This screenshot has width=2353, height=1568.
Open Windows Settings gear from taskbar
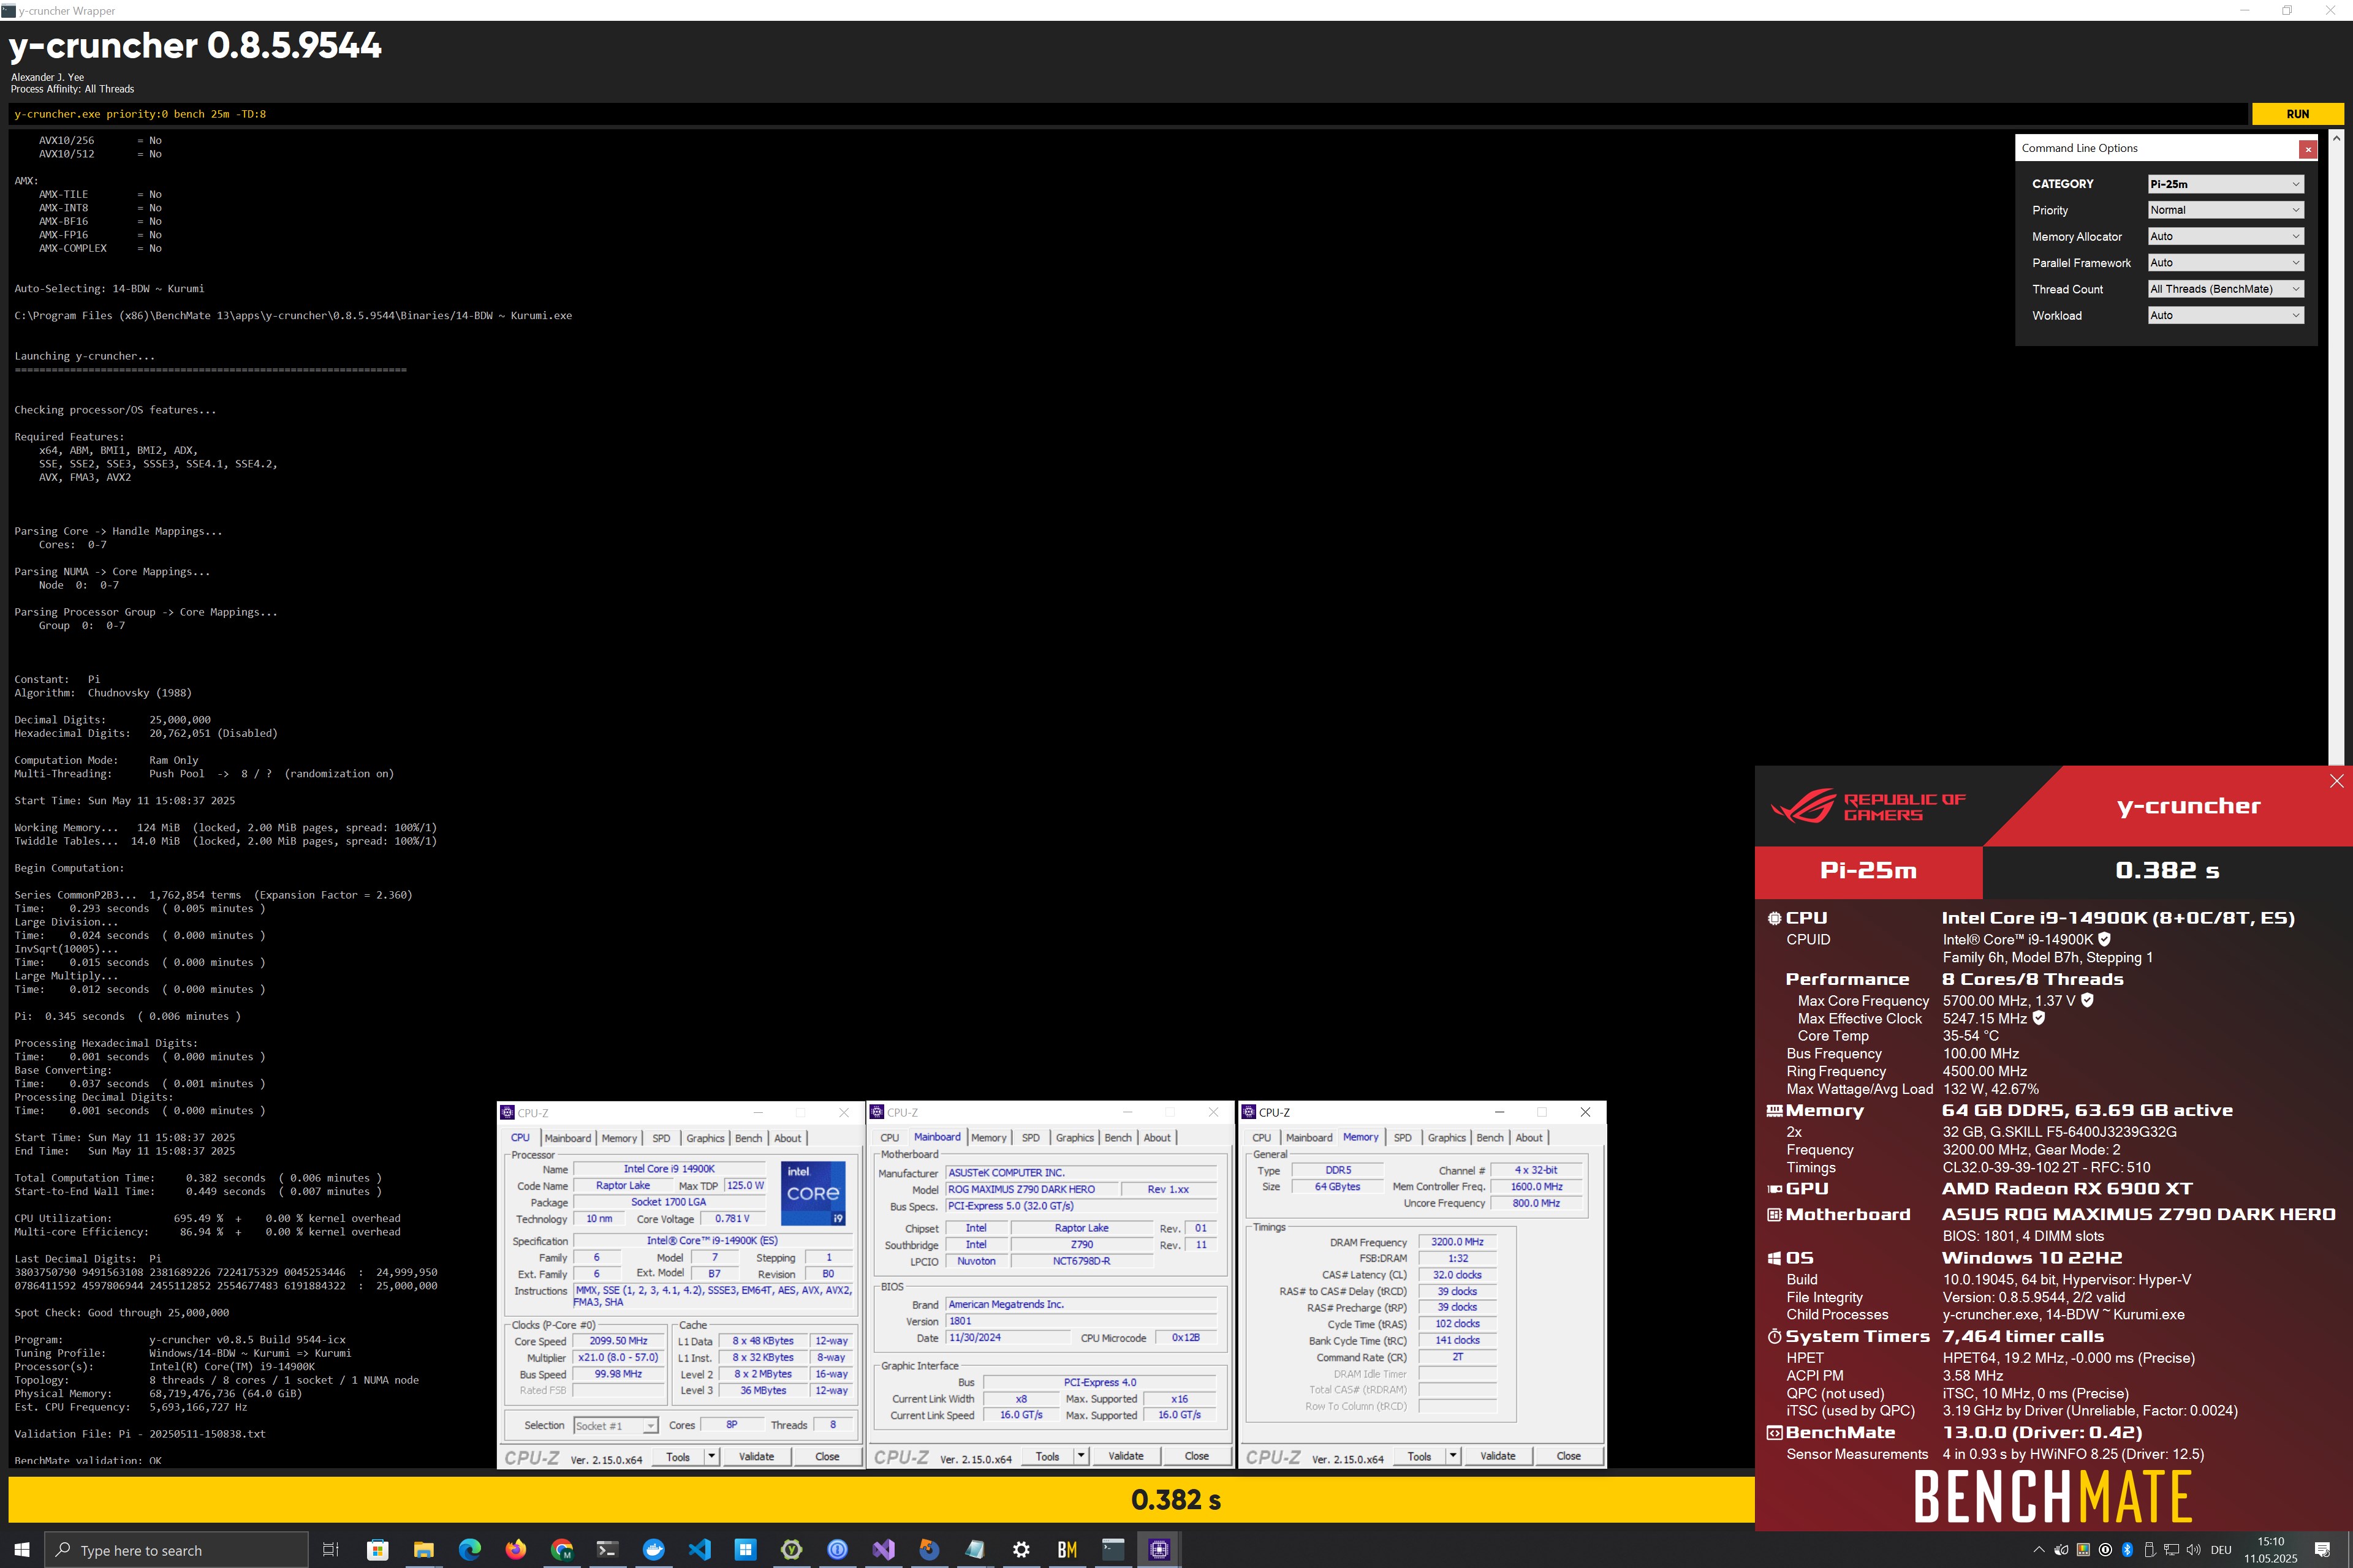(x=1021, y=1550)
